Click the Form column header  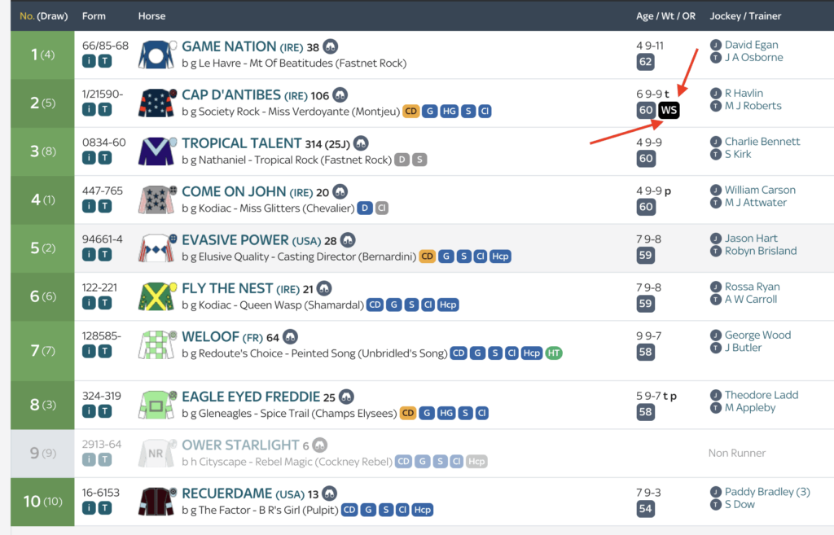94,16
